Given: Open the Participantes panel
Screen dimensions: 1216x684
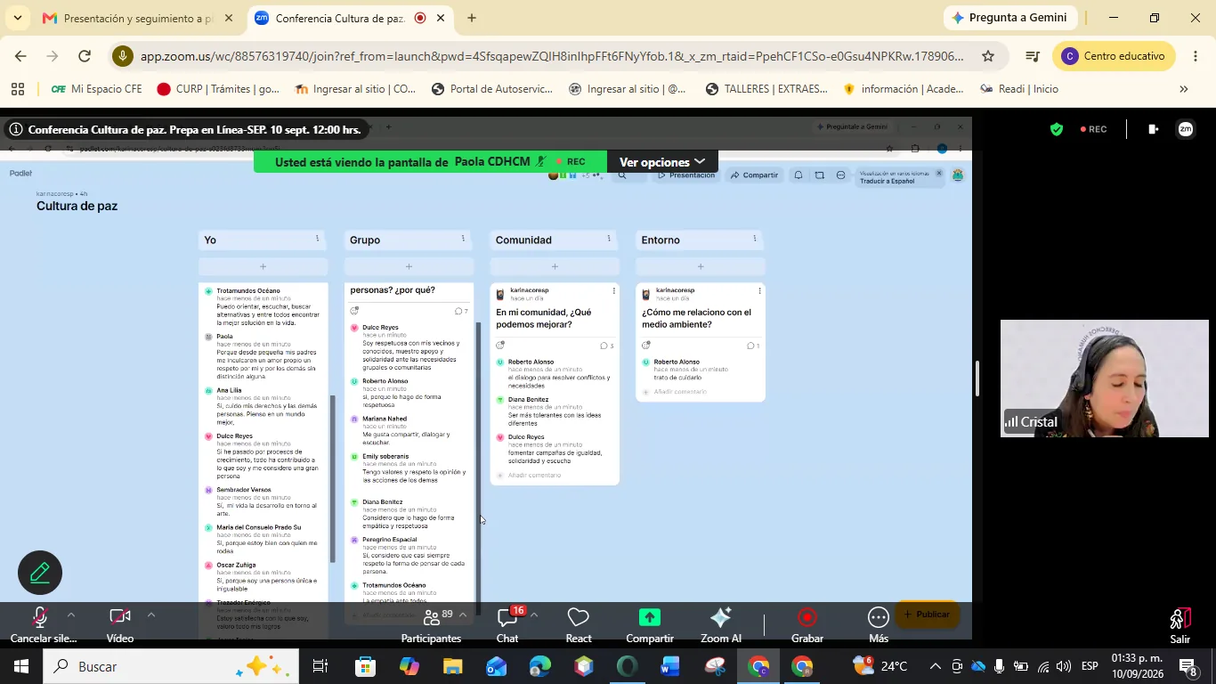Looking at the screenshot, I should (x=431, y=624).
